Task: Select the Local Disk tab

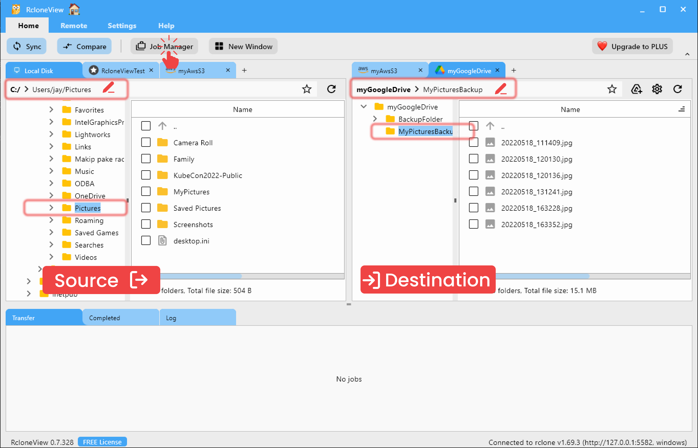Action: click(x=44, y=70)
